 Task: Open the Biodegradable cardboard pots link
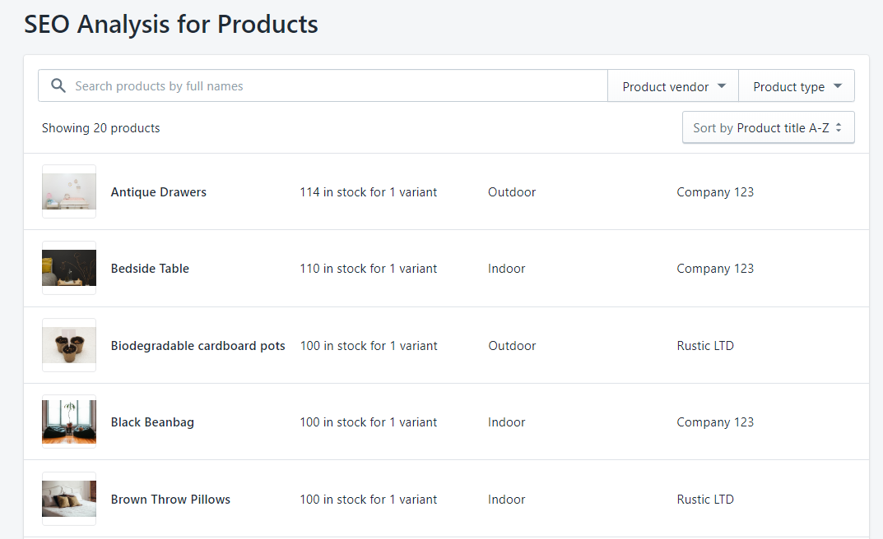[198, 346]
